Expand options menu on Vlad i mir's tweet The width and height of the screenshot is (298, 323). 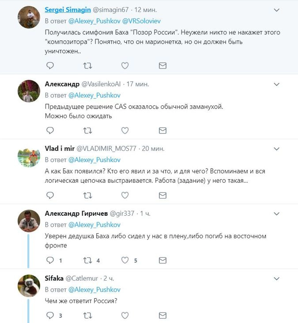276,149
